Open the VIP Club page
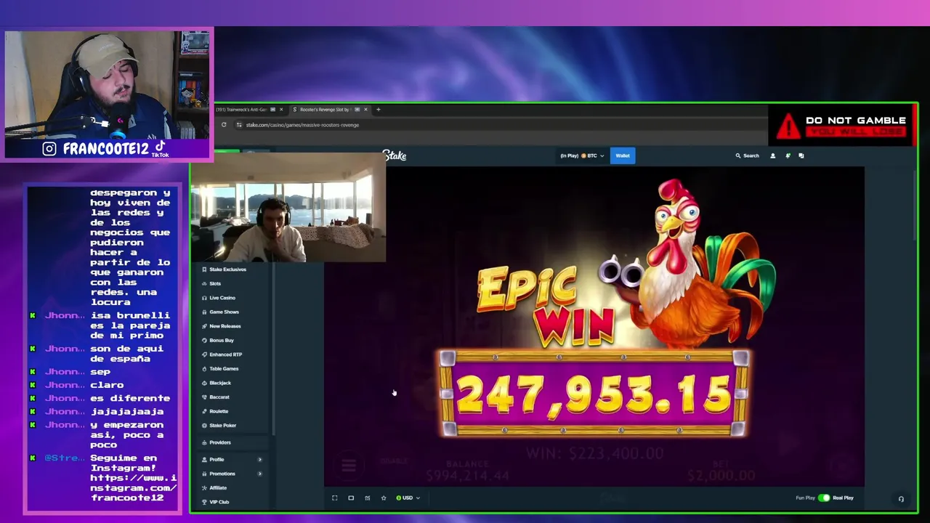This screenshot has height=523, width=930. coord(219,502)
